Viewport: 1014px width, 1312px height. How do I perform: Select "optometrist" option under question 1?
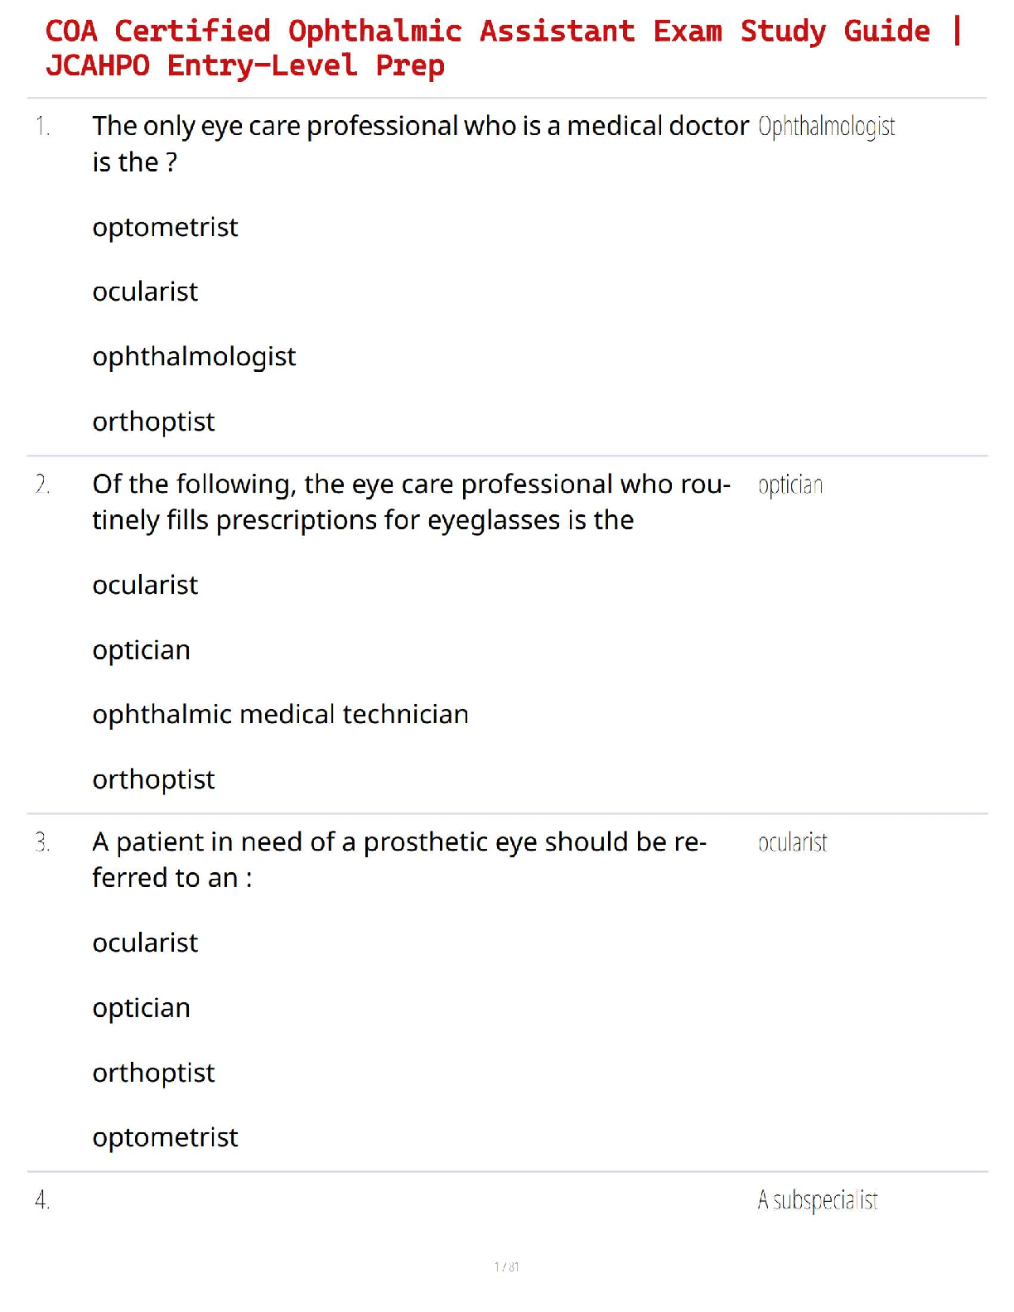tap(165, 227)
